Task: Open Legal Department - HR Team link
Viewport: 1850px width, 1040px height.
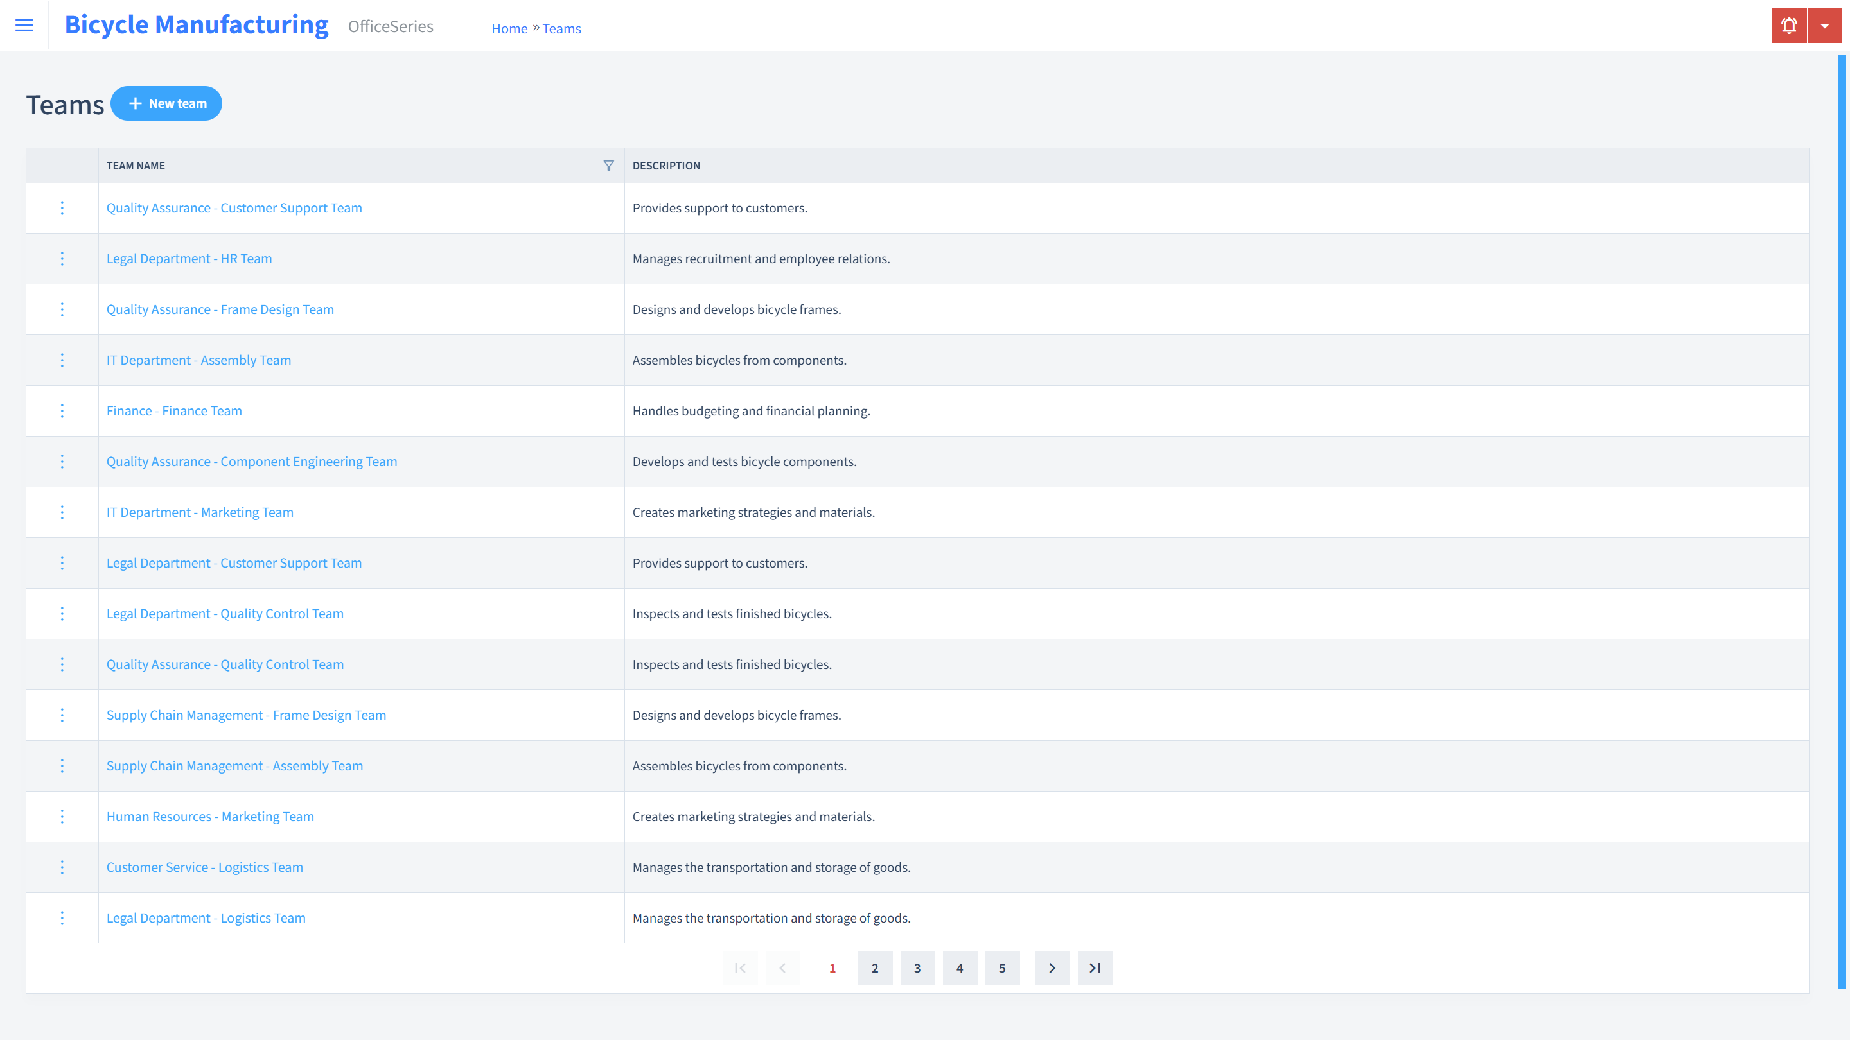Action: click(189, 258)
